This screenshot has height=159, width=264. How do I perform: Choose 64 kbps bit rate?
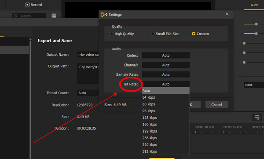pyautogui.click(x=166, y=97)
